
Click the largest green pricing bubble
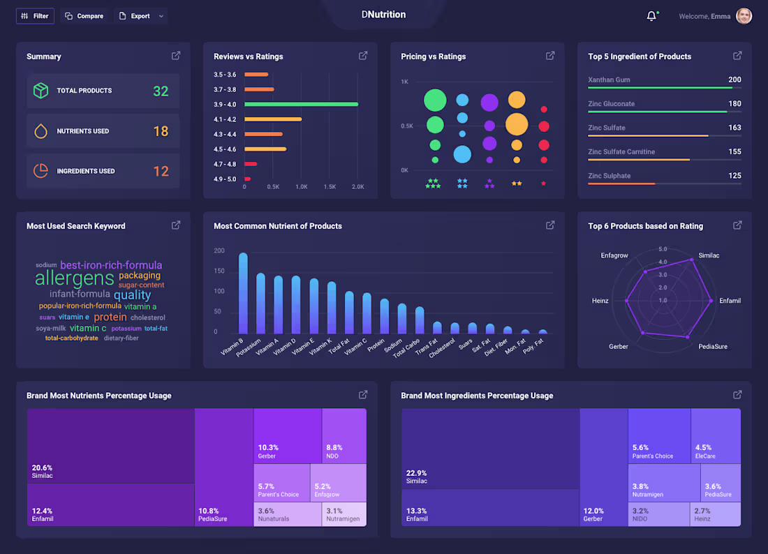(435, 100)
